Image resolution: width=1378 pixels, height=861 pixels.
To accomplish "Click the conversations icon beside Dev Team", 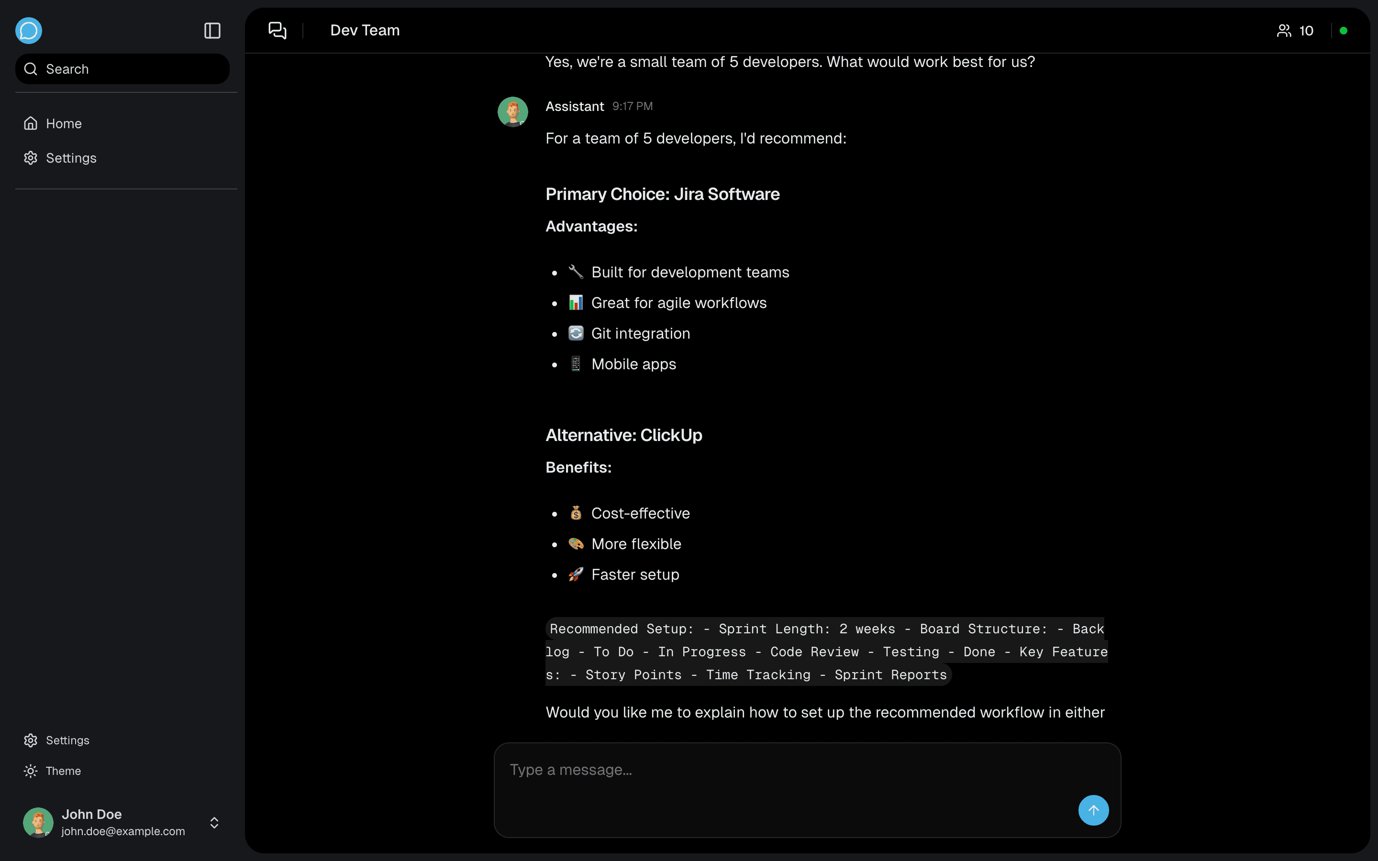I will point(278,31).
